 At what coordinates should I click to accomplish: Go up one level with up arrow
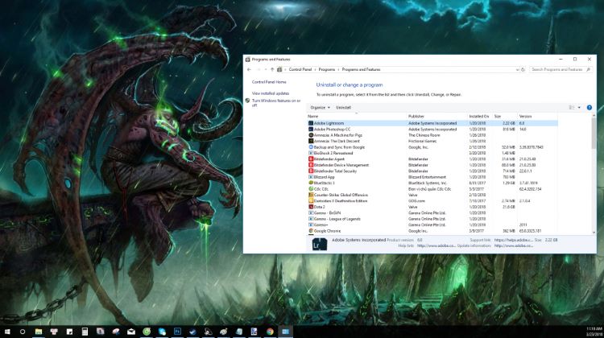pos(272,70)
